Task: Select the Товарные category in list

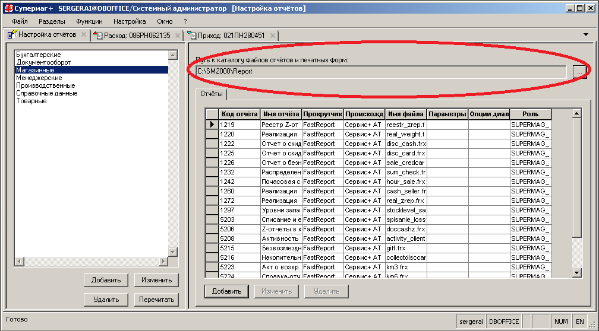Action: [x=31, y=101]
